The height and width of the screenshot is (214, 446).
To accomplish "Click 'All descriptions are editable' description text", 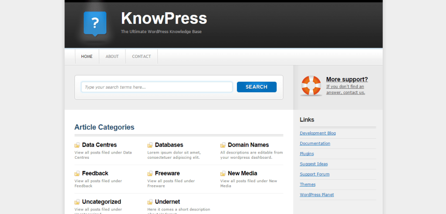I will 251,155.
